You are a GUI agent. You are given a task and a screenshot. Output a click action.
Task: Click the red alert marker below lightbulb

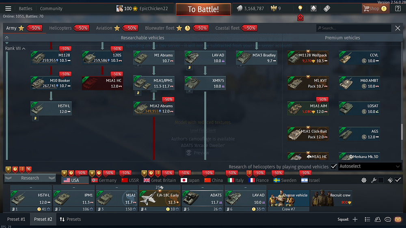point(300,17)
